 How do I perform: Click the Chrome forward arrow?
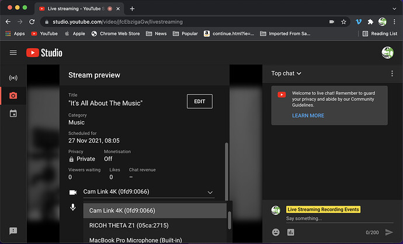[20, 22]
